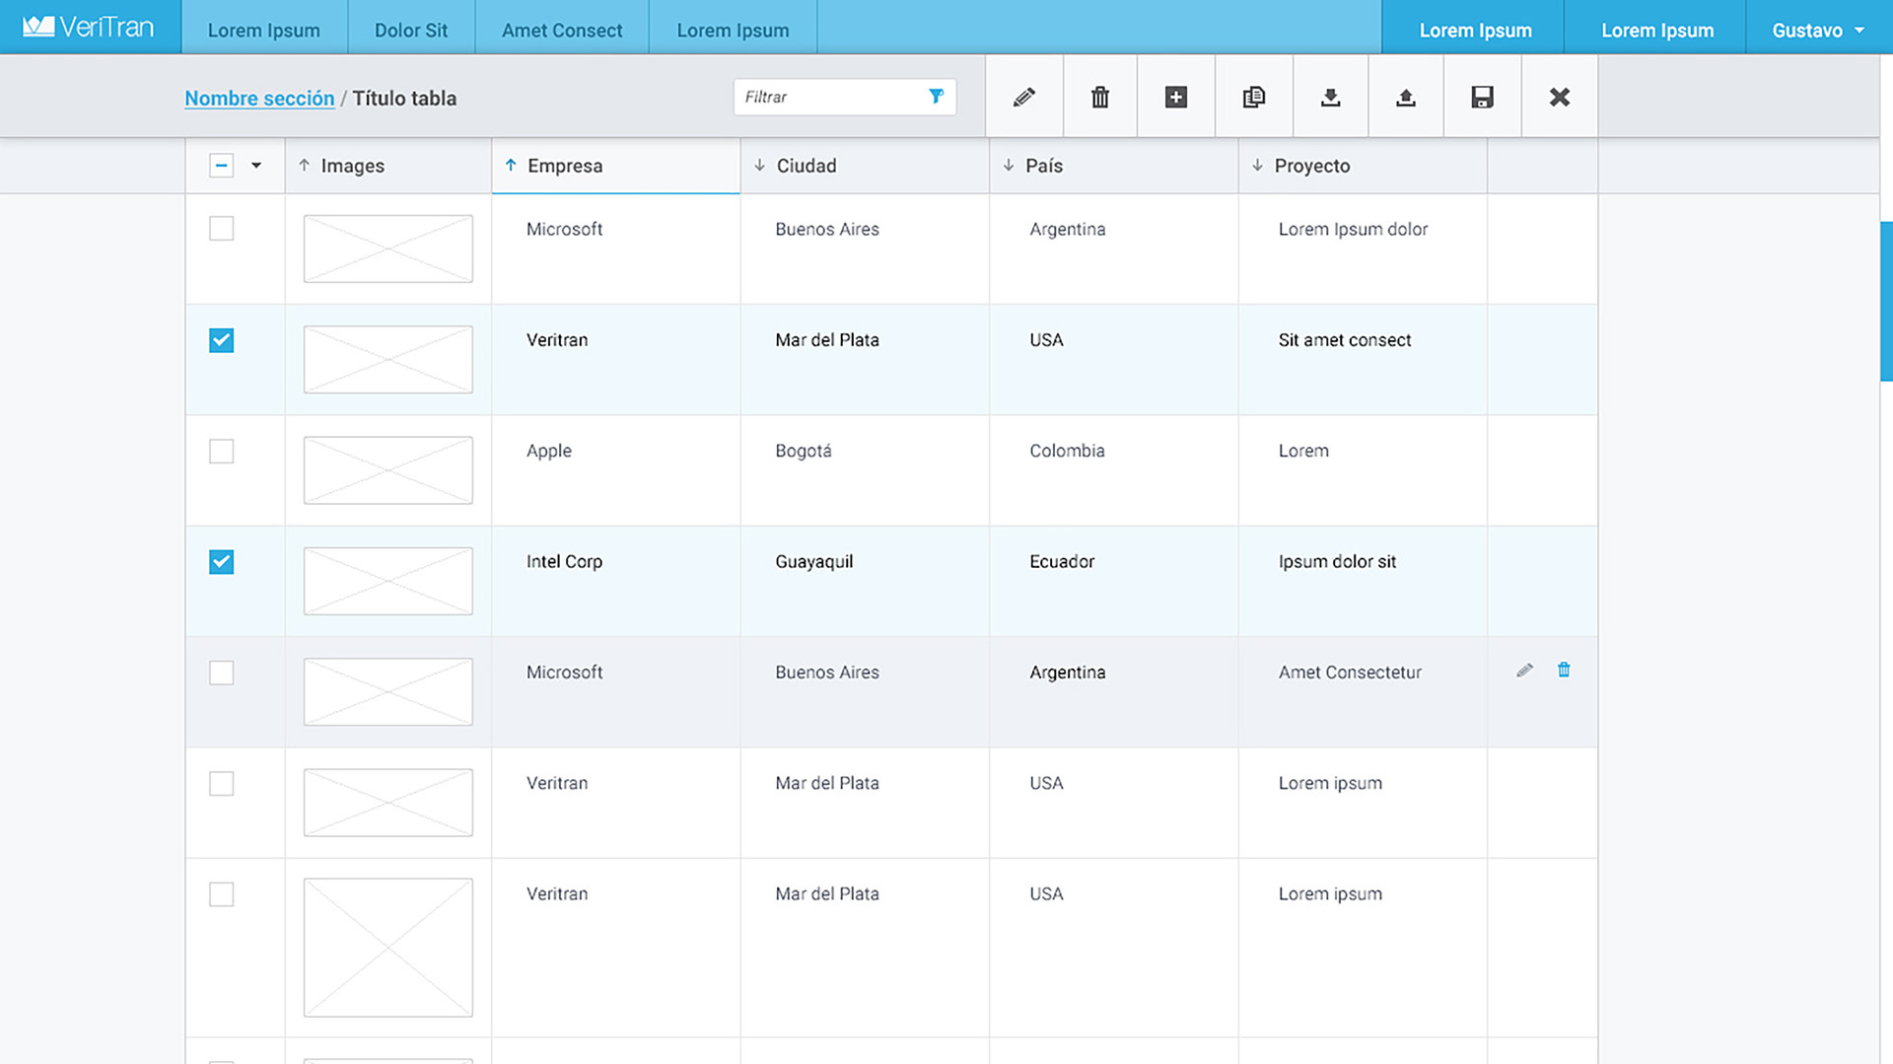Check the Apple Bogotá row checkbox

(222, 452)
